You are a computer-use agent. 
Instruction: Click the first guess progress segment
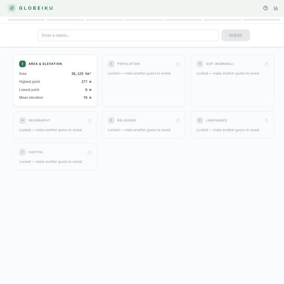click(x=26, y=20)
